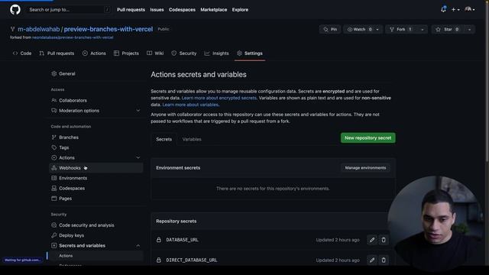Click the Deploy keys key icon
Image resolution: width=489 pixels, height=275 pixels.
[54, 235]
